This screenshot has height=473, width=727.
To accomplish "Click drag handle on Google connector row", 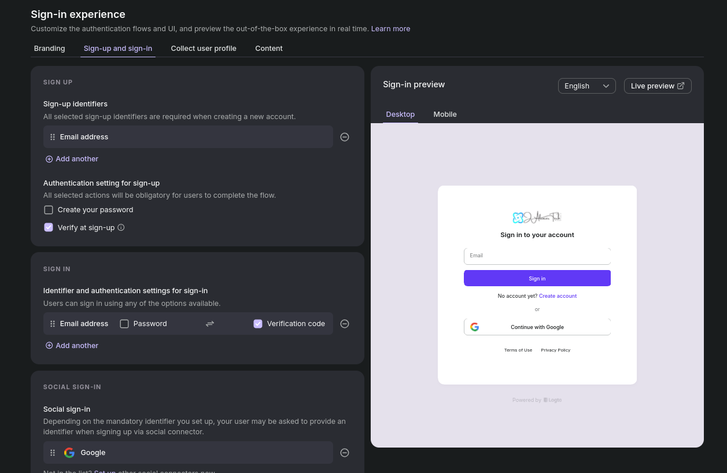I will [x=53, y=453].
